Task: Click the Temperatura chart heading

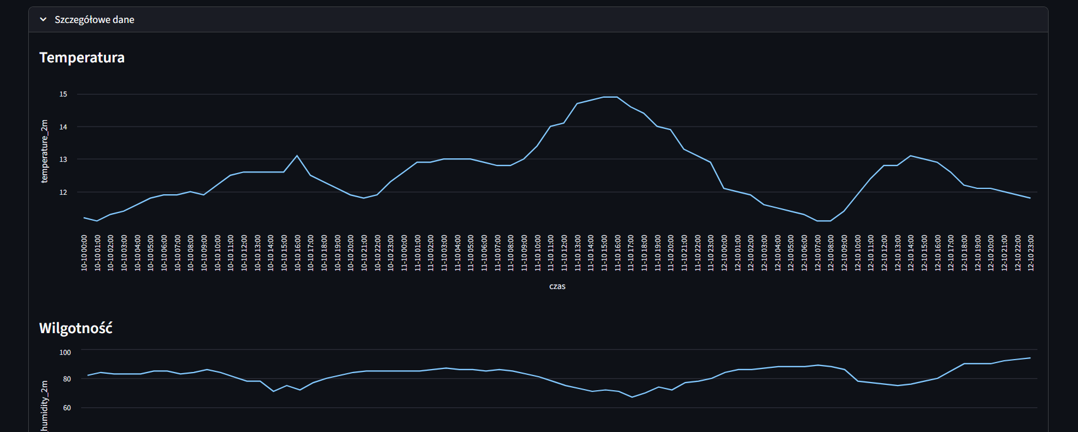Action: pyautogui.click(x=82, y=58)
